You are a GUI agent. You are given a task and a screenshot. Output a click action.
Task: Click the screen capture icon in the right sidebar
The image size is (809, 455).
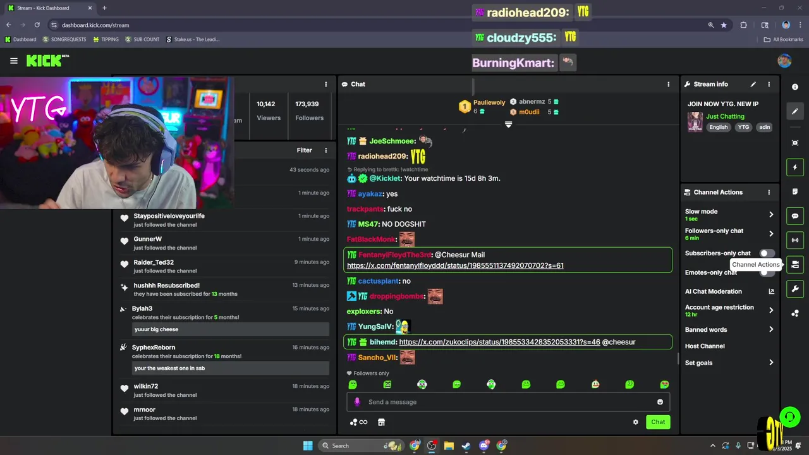pyautogui.click(x=795, y=143)
